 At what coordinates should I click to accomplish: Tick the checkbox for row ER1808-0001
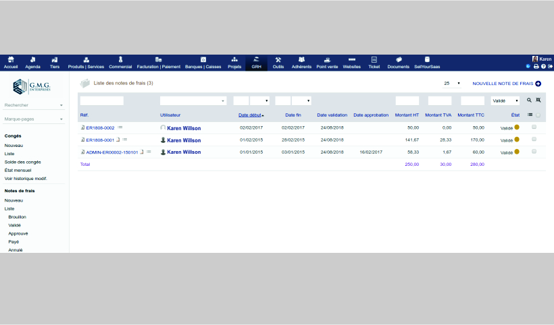pyautogui.click(x=534, y=139)
